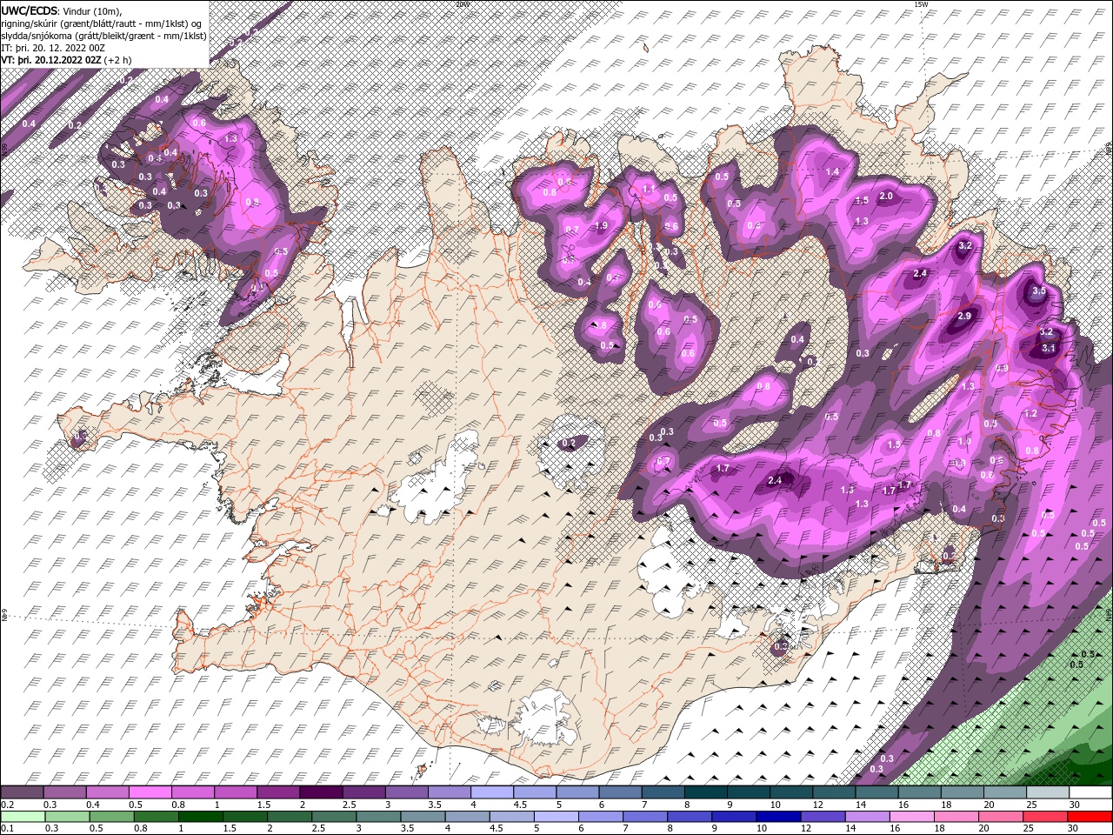The image size is (1113, 835).
Task: Select the 1.4 precipitation value on the map
Action: [x=832, y=171]
